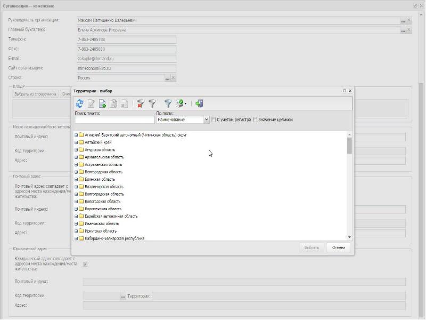Click Отмена to cancel selection
This screenshot has height=320, width=426.
(339, 247)
